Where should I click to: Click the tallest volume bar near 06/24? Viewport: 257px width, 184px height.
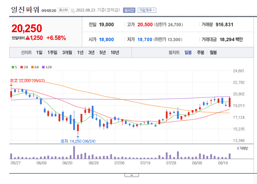(74, 152)
